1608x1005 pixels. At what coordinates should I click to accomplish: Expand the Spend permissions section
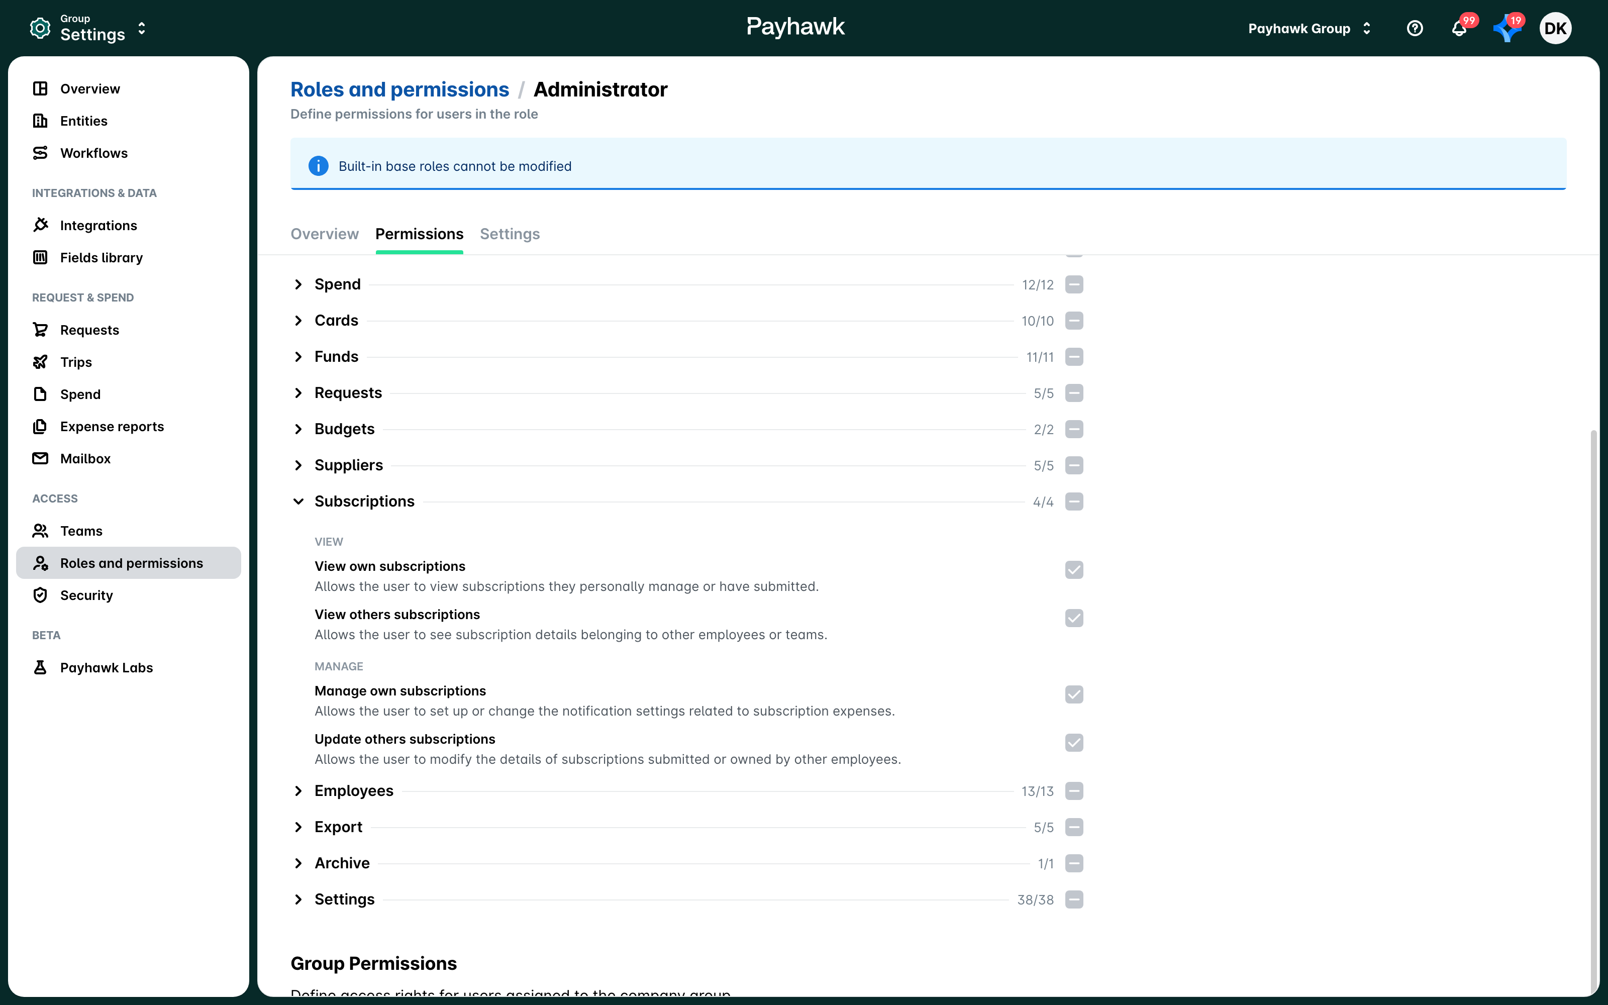(x=298, y=284)
